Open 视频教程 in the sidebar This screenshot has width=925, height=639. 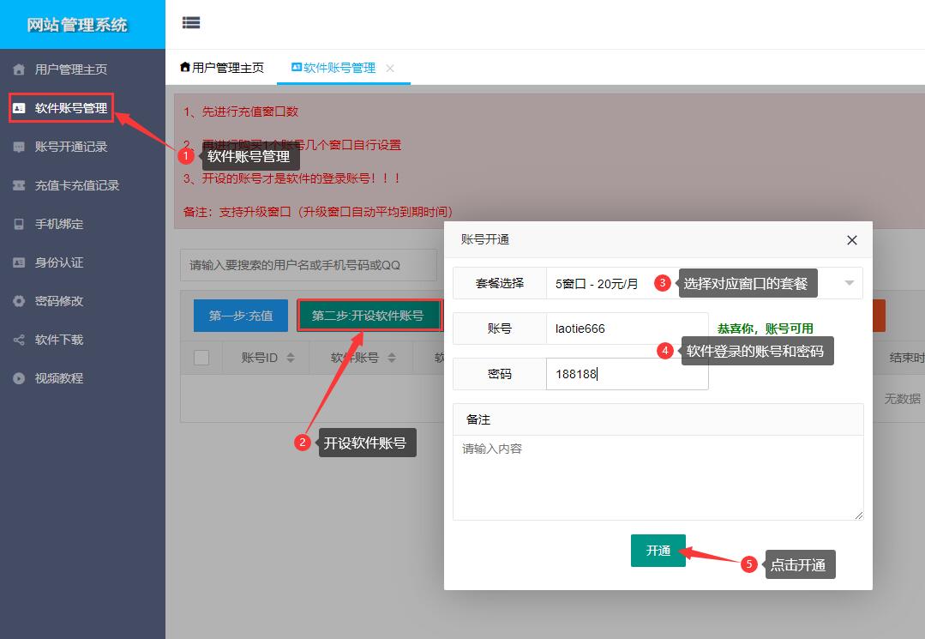59,378
